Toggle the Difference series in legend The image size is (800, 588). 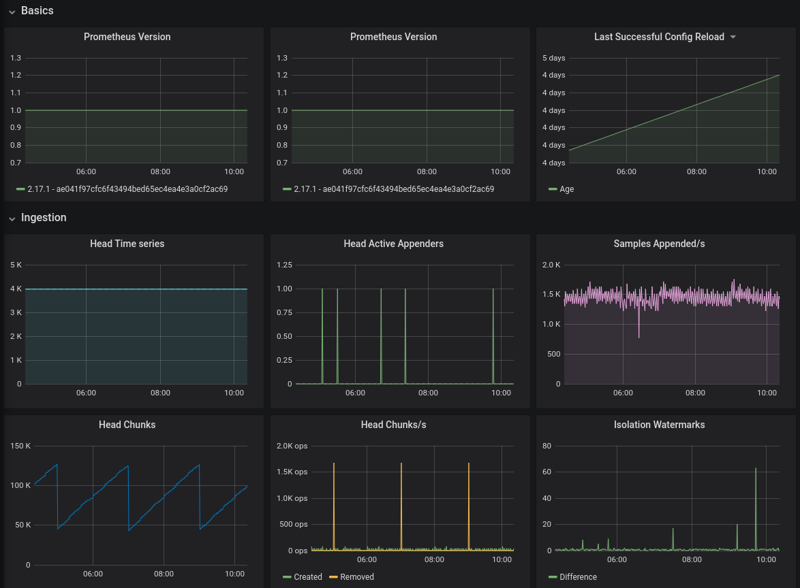point(578,577)
